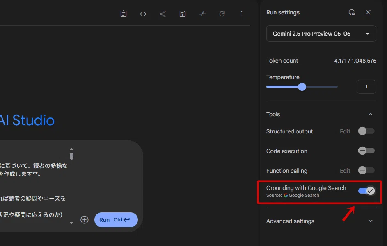Click the Token count value 4,171 / 1,048,576
Image resolution: width=387 pixels, height=246 pixels.
tap(355, 61)
